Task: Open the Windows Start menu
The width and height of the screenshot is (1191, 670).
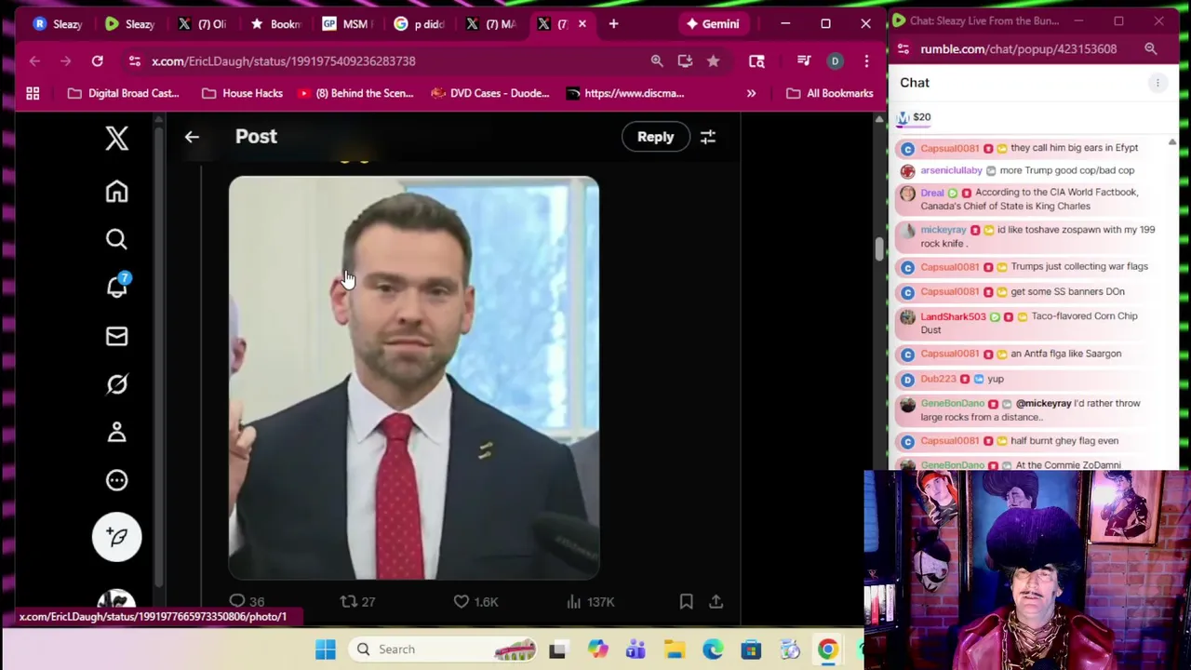Action: coord(325,650)
